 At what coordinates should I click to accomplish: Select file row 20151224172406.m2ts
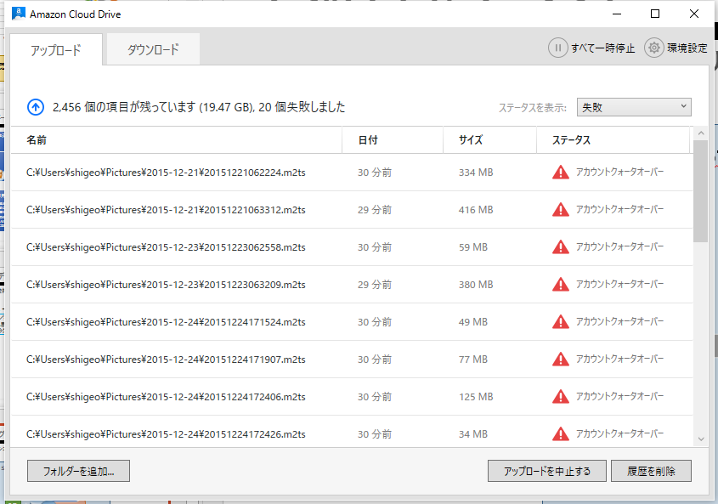(352, 397)
